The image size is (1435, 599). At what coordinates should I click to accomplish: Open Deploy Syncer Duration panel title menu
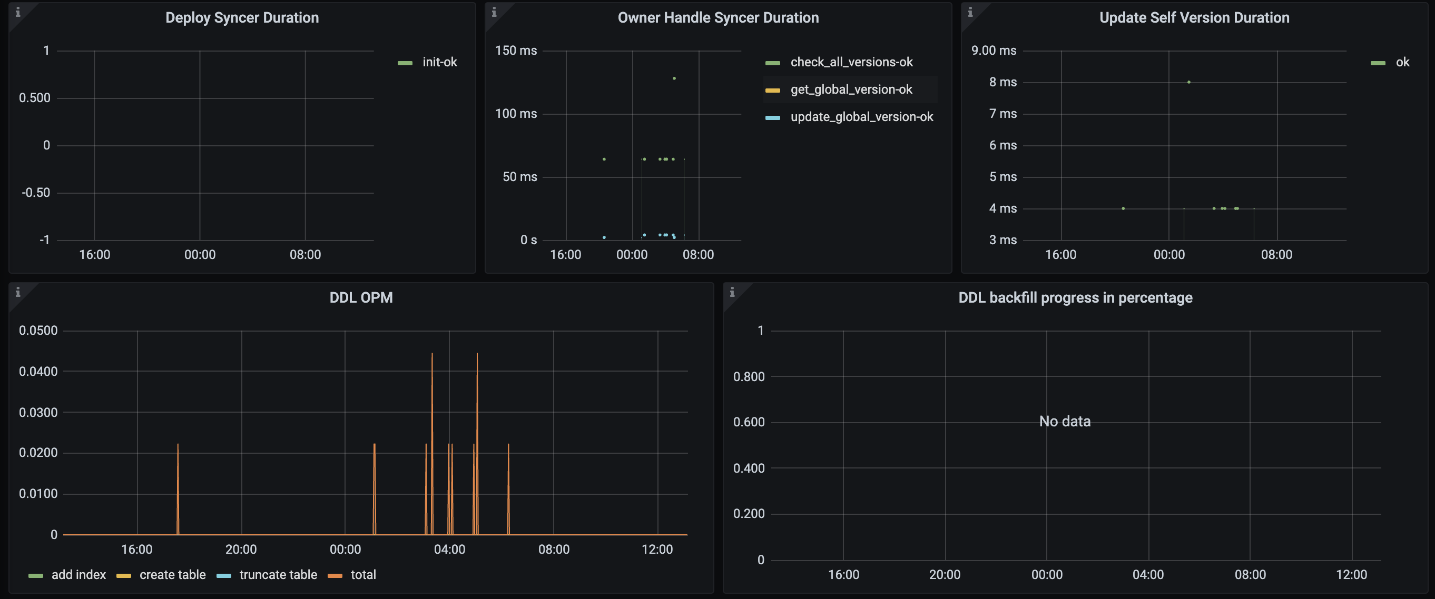pos(242,18)
